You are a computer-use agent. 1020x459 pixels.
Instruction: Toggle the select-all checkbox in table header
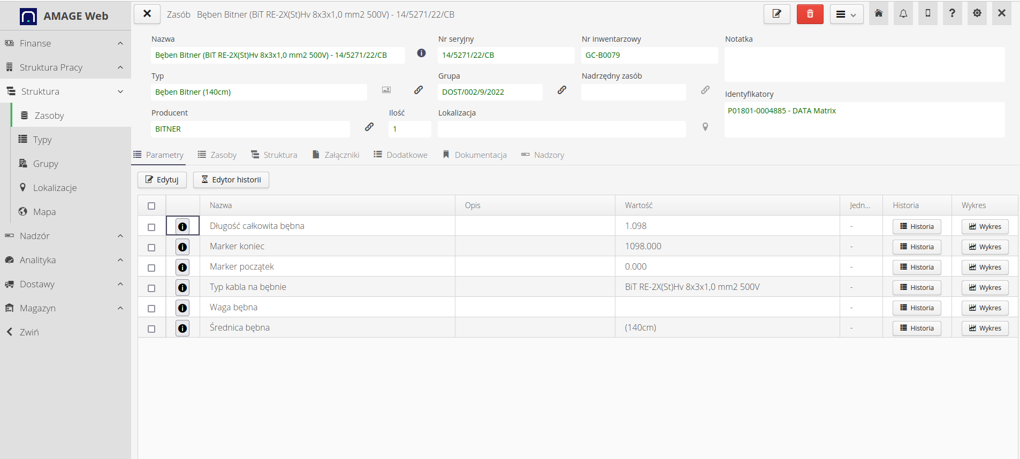tap(151, 206)
